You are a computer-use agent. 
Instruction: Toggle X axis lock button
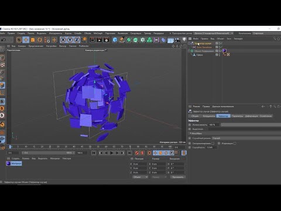click(x=63, y=40)
